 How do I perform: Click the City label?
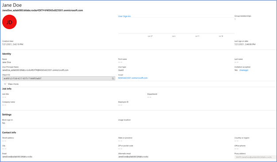[x=4, y=146]
